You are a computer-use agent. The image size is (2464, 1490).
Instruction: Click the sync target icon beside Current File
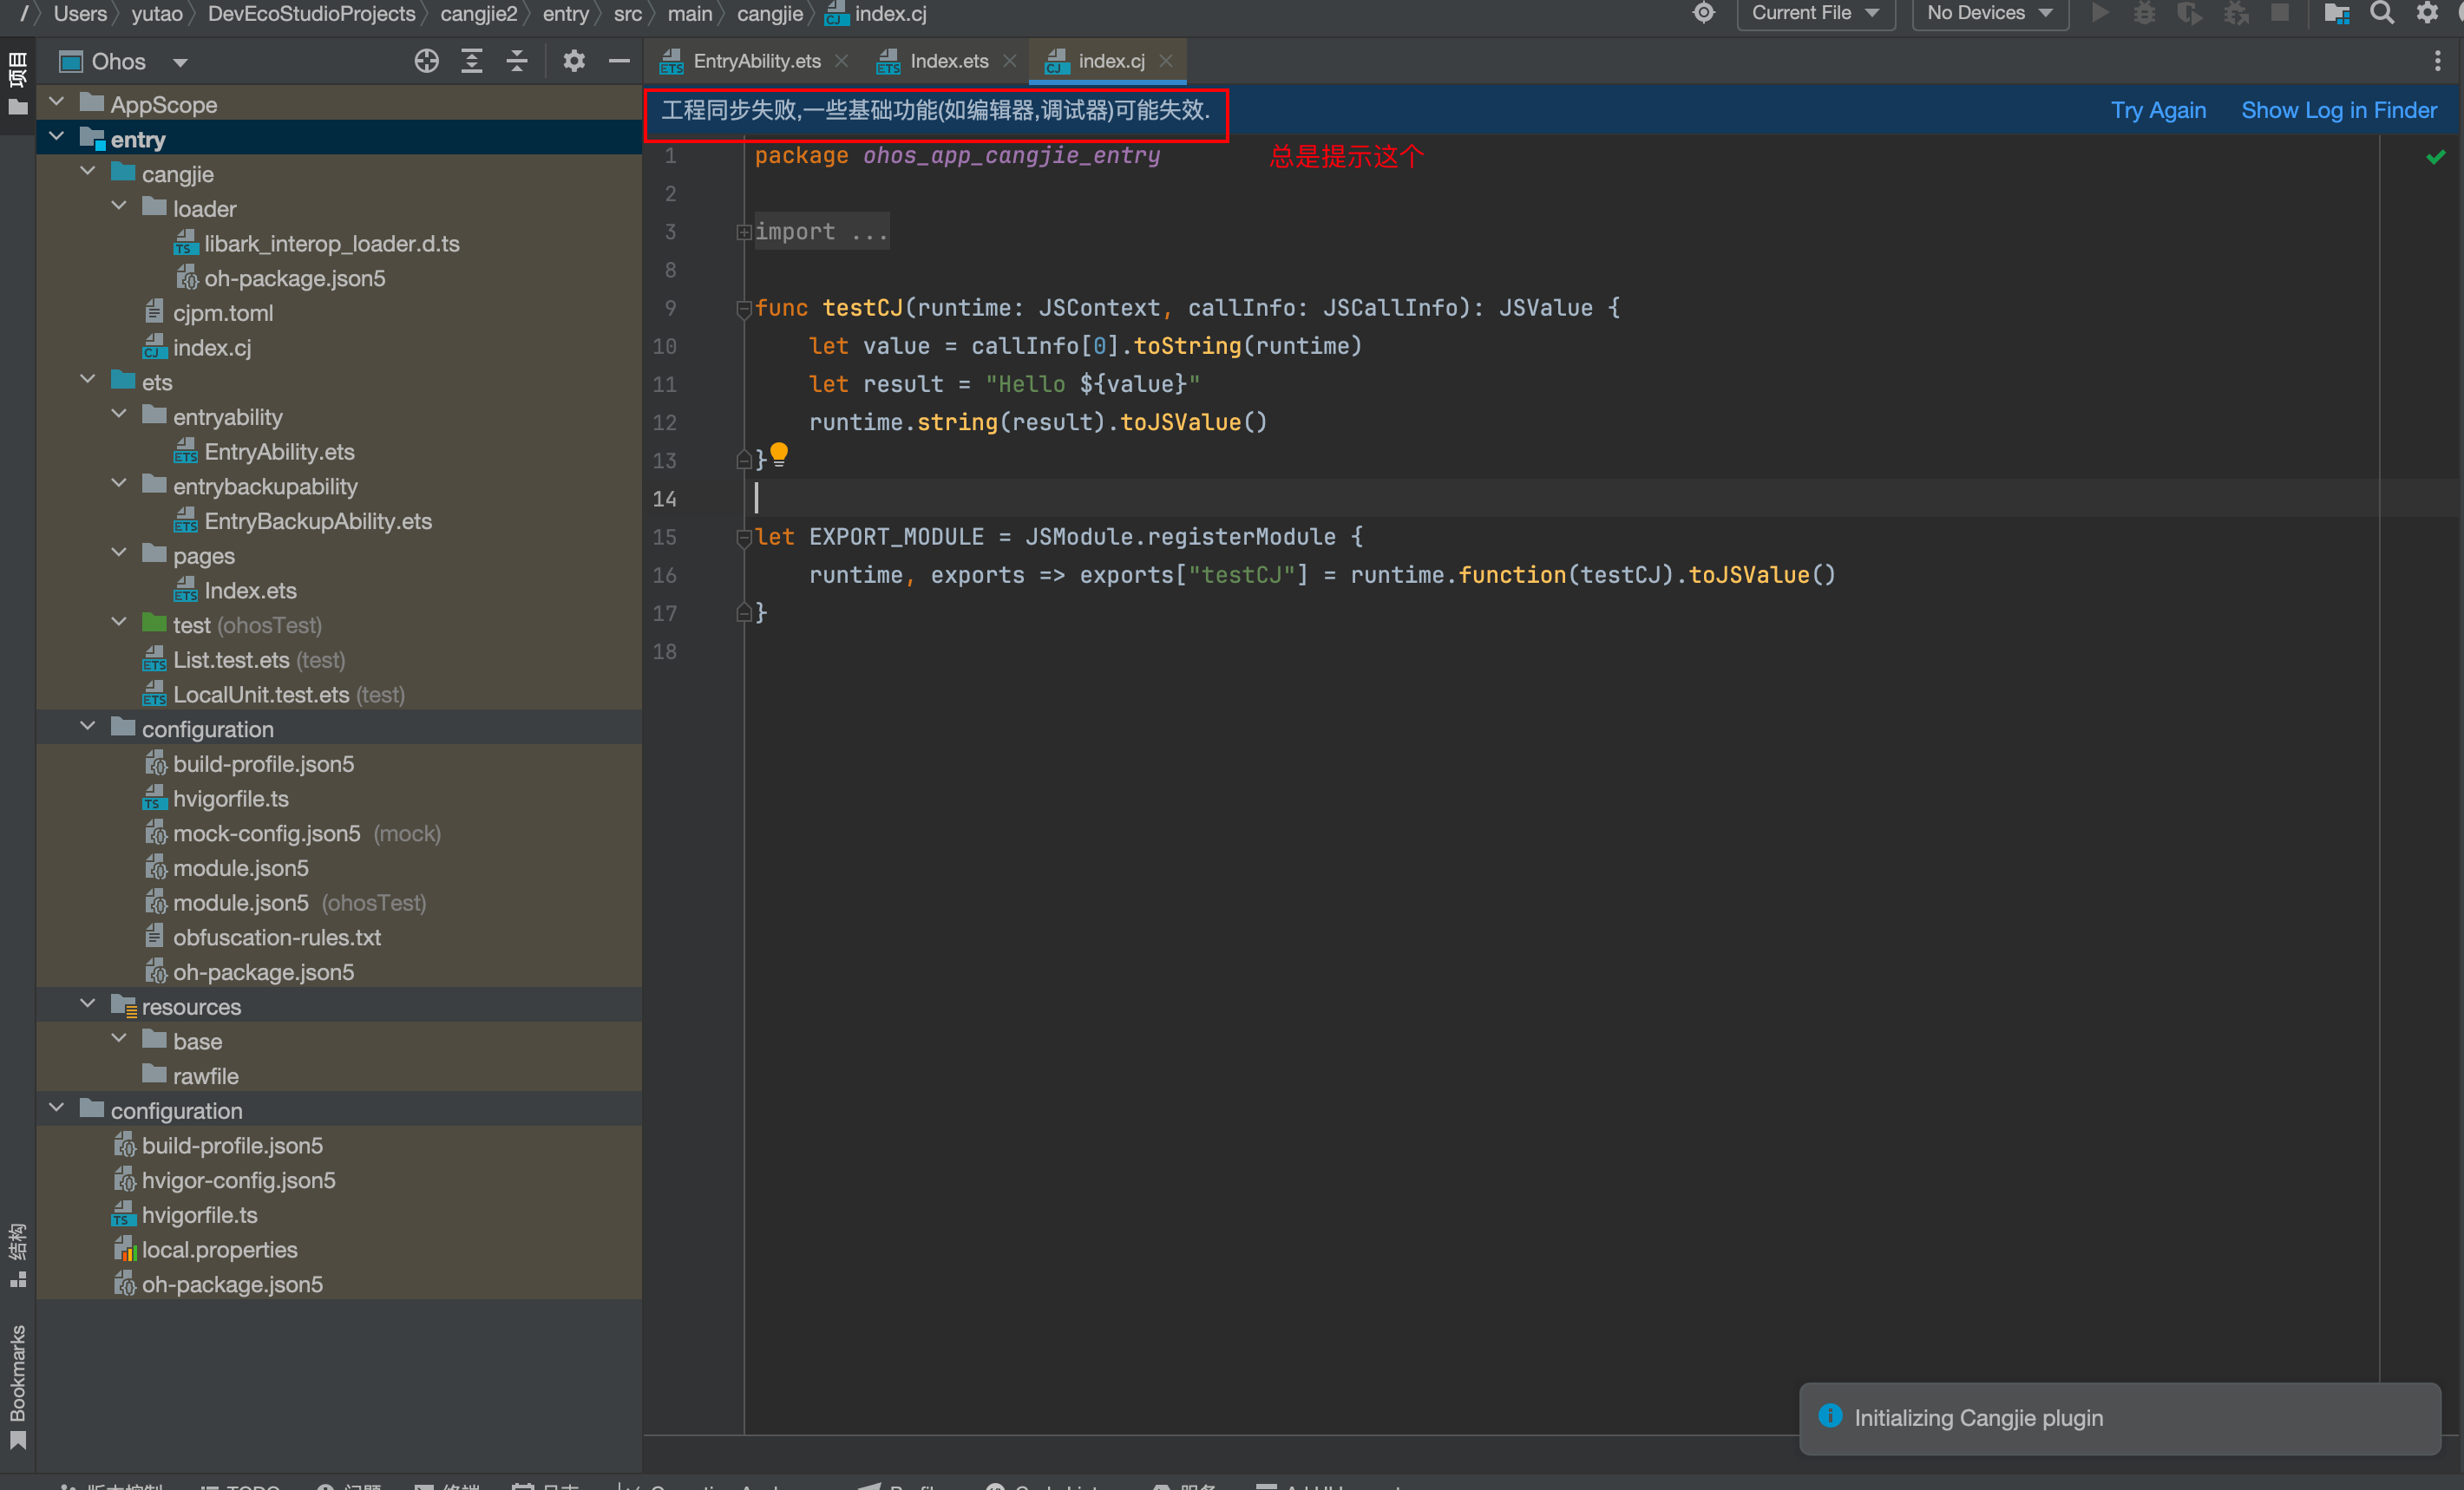coord(1704,13)
